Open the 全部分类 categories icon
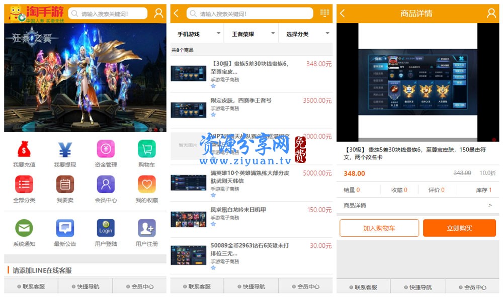The image size is (503, 297). [24, 184]
